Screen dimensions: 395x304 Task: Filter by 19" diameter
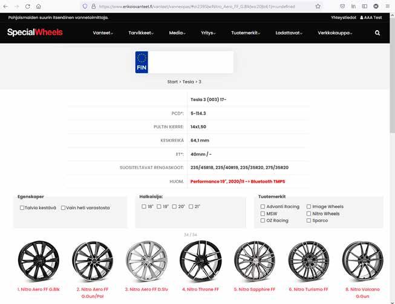[159, 206]
